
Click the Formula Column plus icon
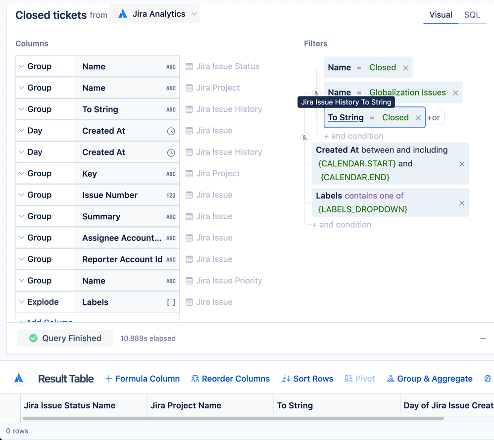[109, 379]
